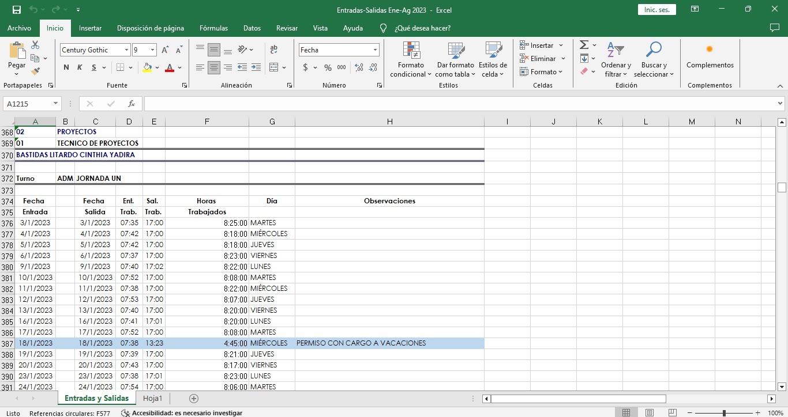Click the Save icon in title bar
The image size is (788, 417).
pos(16,10)
